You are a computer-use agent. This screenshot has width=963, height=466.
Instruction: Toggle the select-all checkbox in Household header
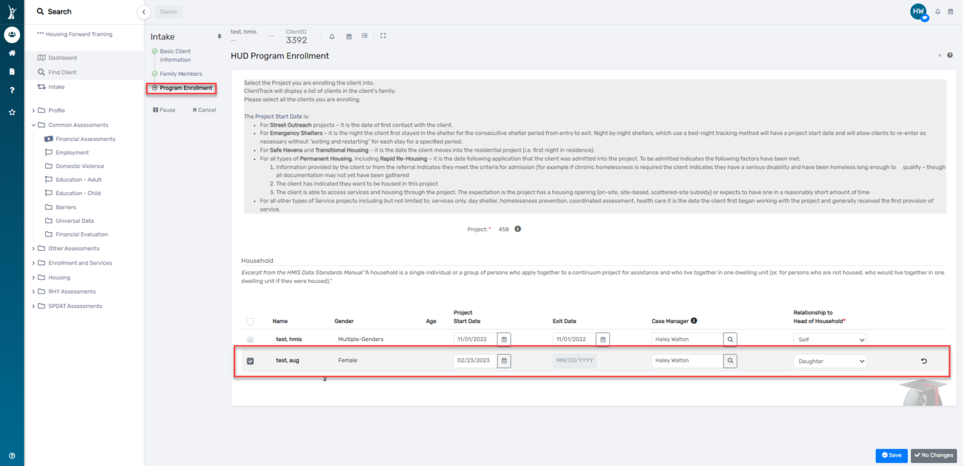[x=250, y=321]
